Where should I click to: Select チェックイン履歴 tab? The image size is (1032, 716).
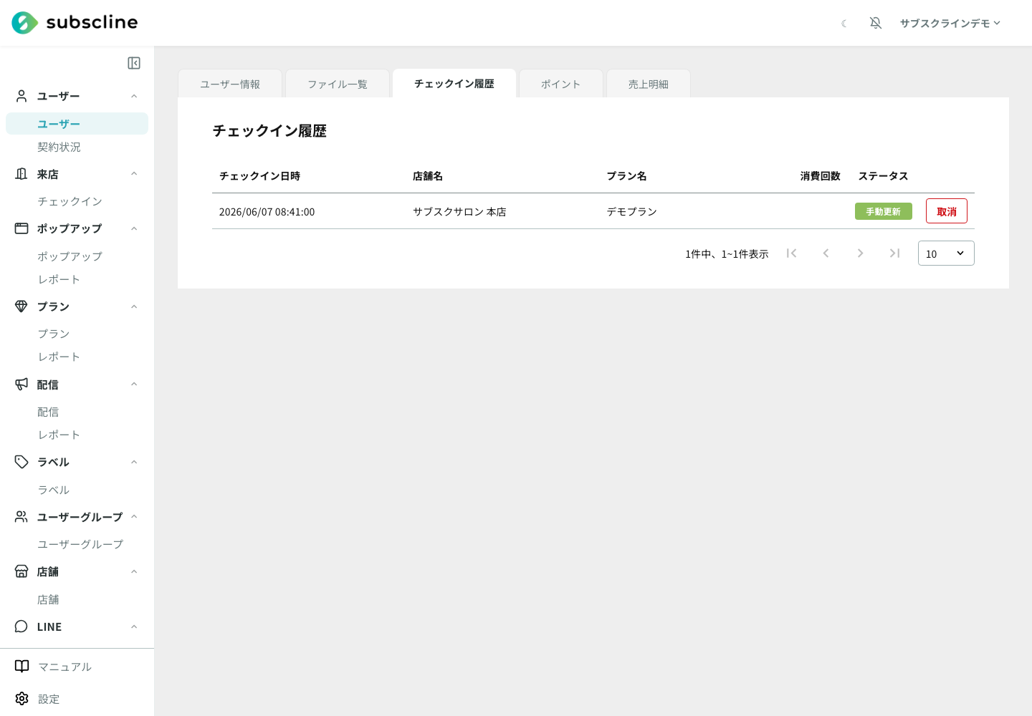pos(454,83)
